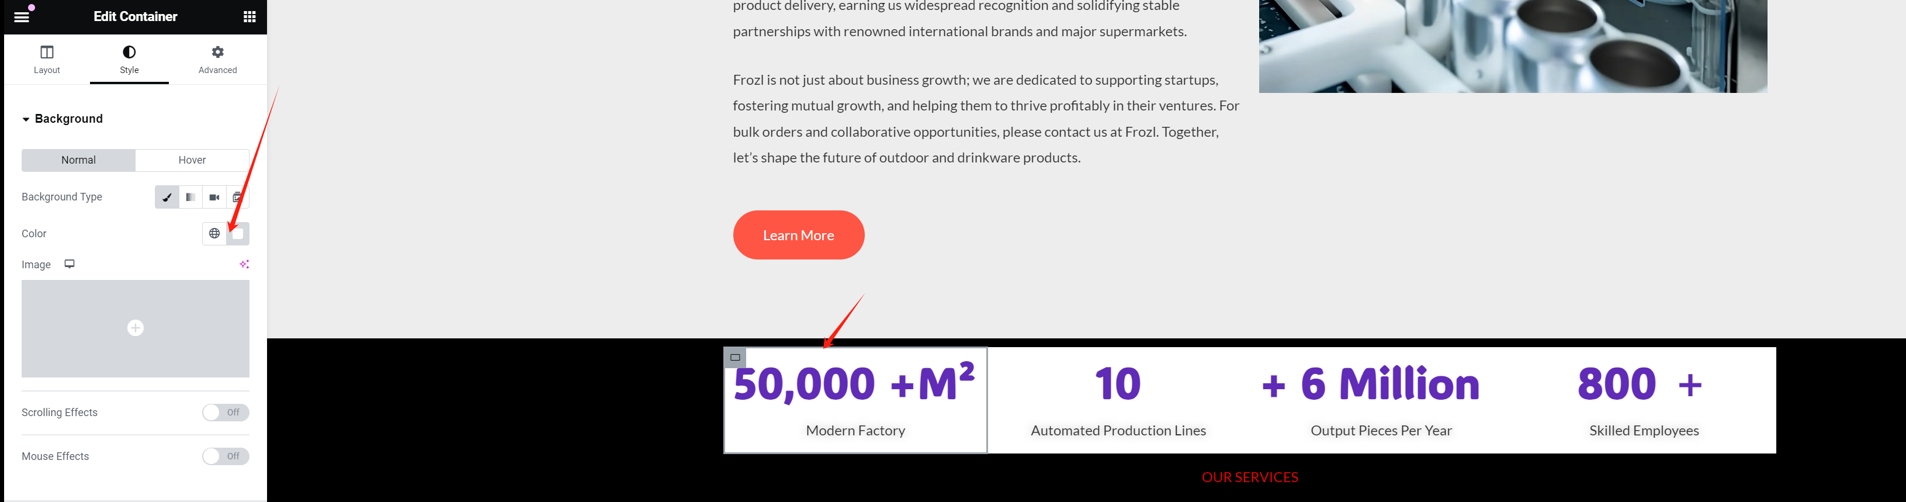The height and width of the screenshot is (502, 1906).
Task: Choose video background type
Action: tap(214, 197)
